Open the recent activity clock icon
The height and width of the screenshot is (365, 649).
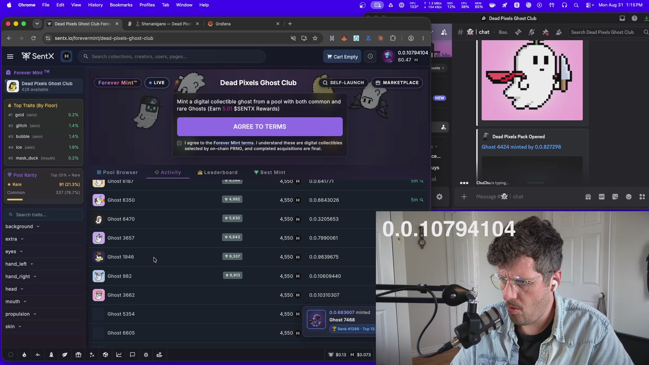click(370, 56)
